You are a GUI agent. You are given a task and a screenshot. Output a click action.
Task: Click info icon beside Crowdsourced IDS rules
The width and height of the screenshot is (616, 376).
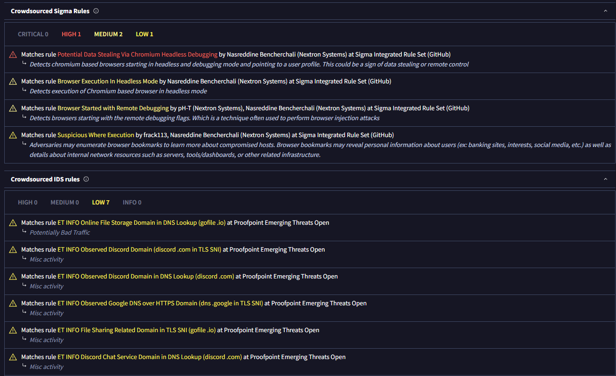pyautogui.click(x=86, y=179)
